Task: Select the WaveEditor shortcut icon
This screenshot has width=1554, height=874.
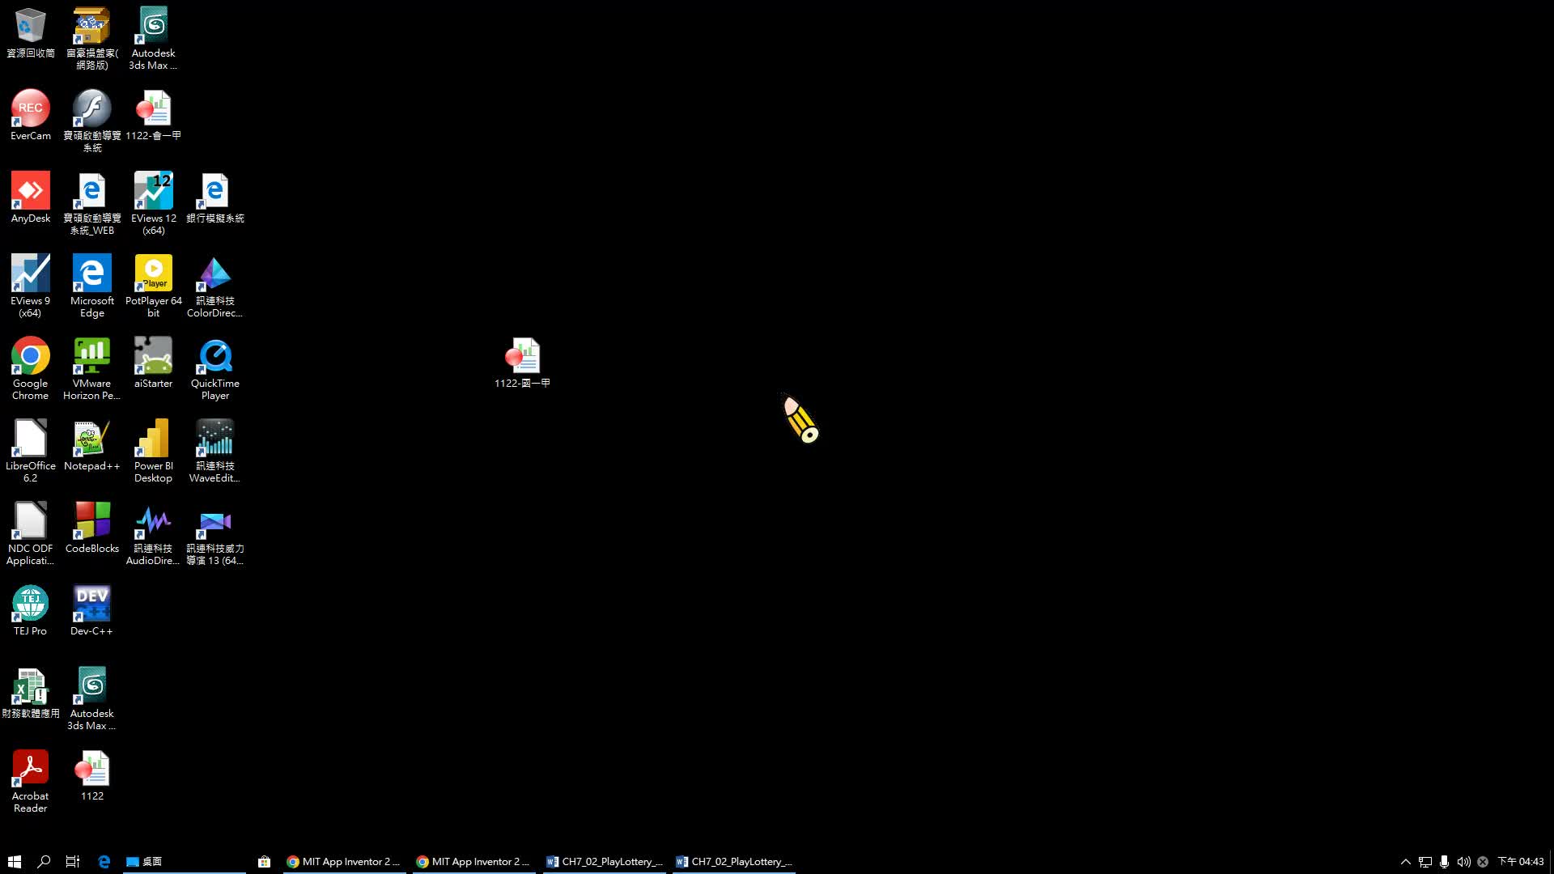Action: tap(214, 451)
